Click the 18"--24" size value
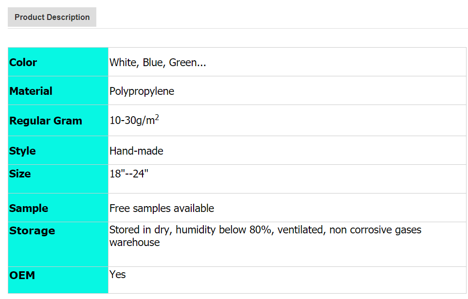Image resolution: width=468 pixels, height=299 pixels. tap(128, 174)
